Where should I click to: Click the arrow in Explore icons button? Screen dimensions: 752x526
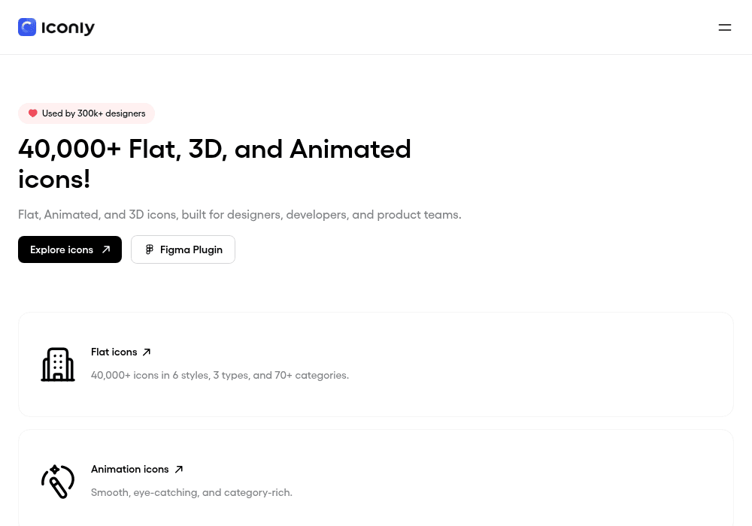coord(106,249)
